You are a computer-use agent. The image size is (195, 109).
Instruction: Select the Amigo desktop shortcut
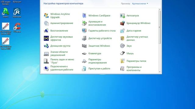coord(5,13)
